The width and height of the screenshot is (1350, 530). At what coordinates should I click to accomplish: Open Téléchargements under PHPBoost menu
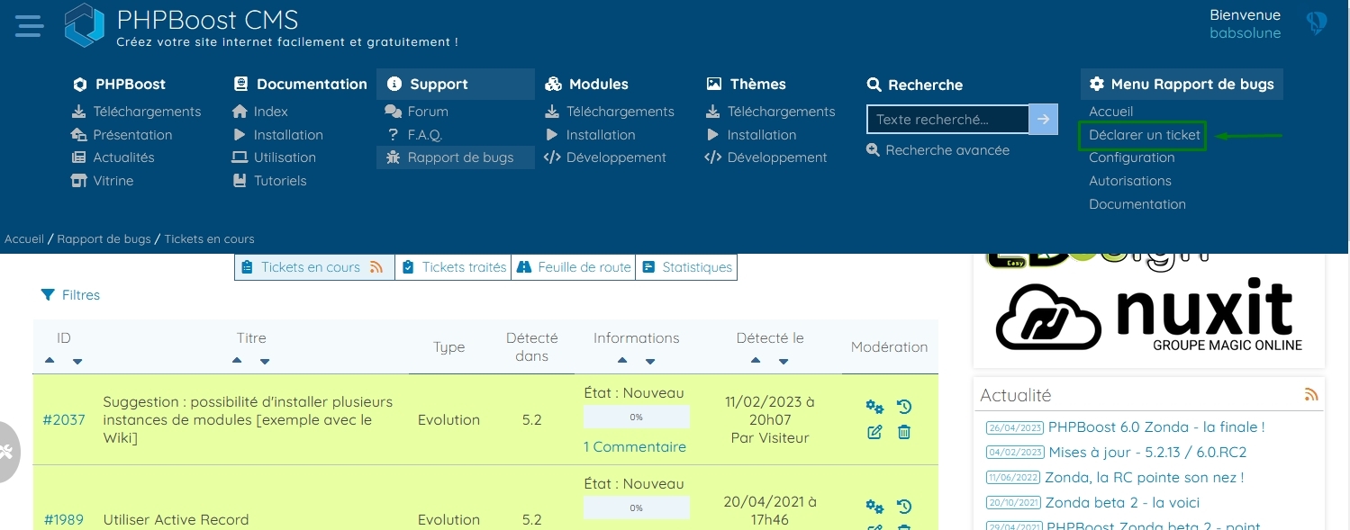pyautogui.click(x=136, y=112)
